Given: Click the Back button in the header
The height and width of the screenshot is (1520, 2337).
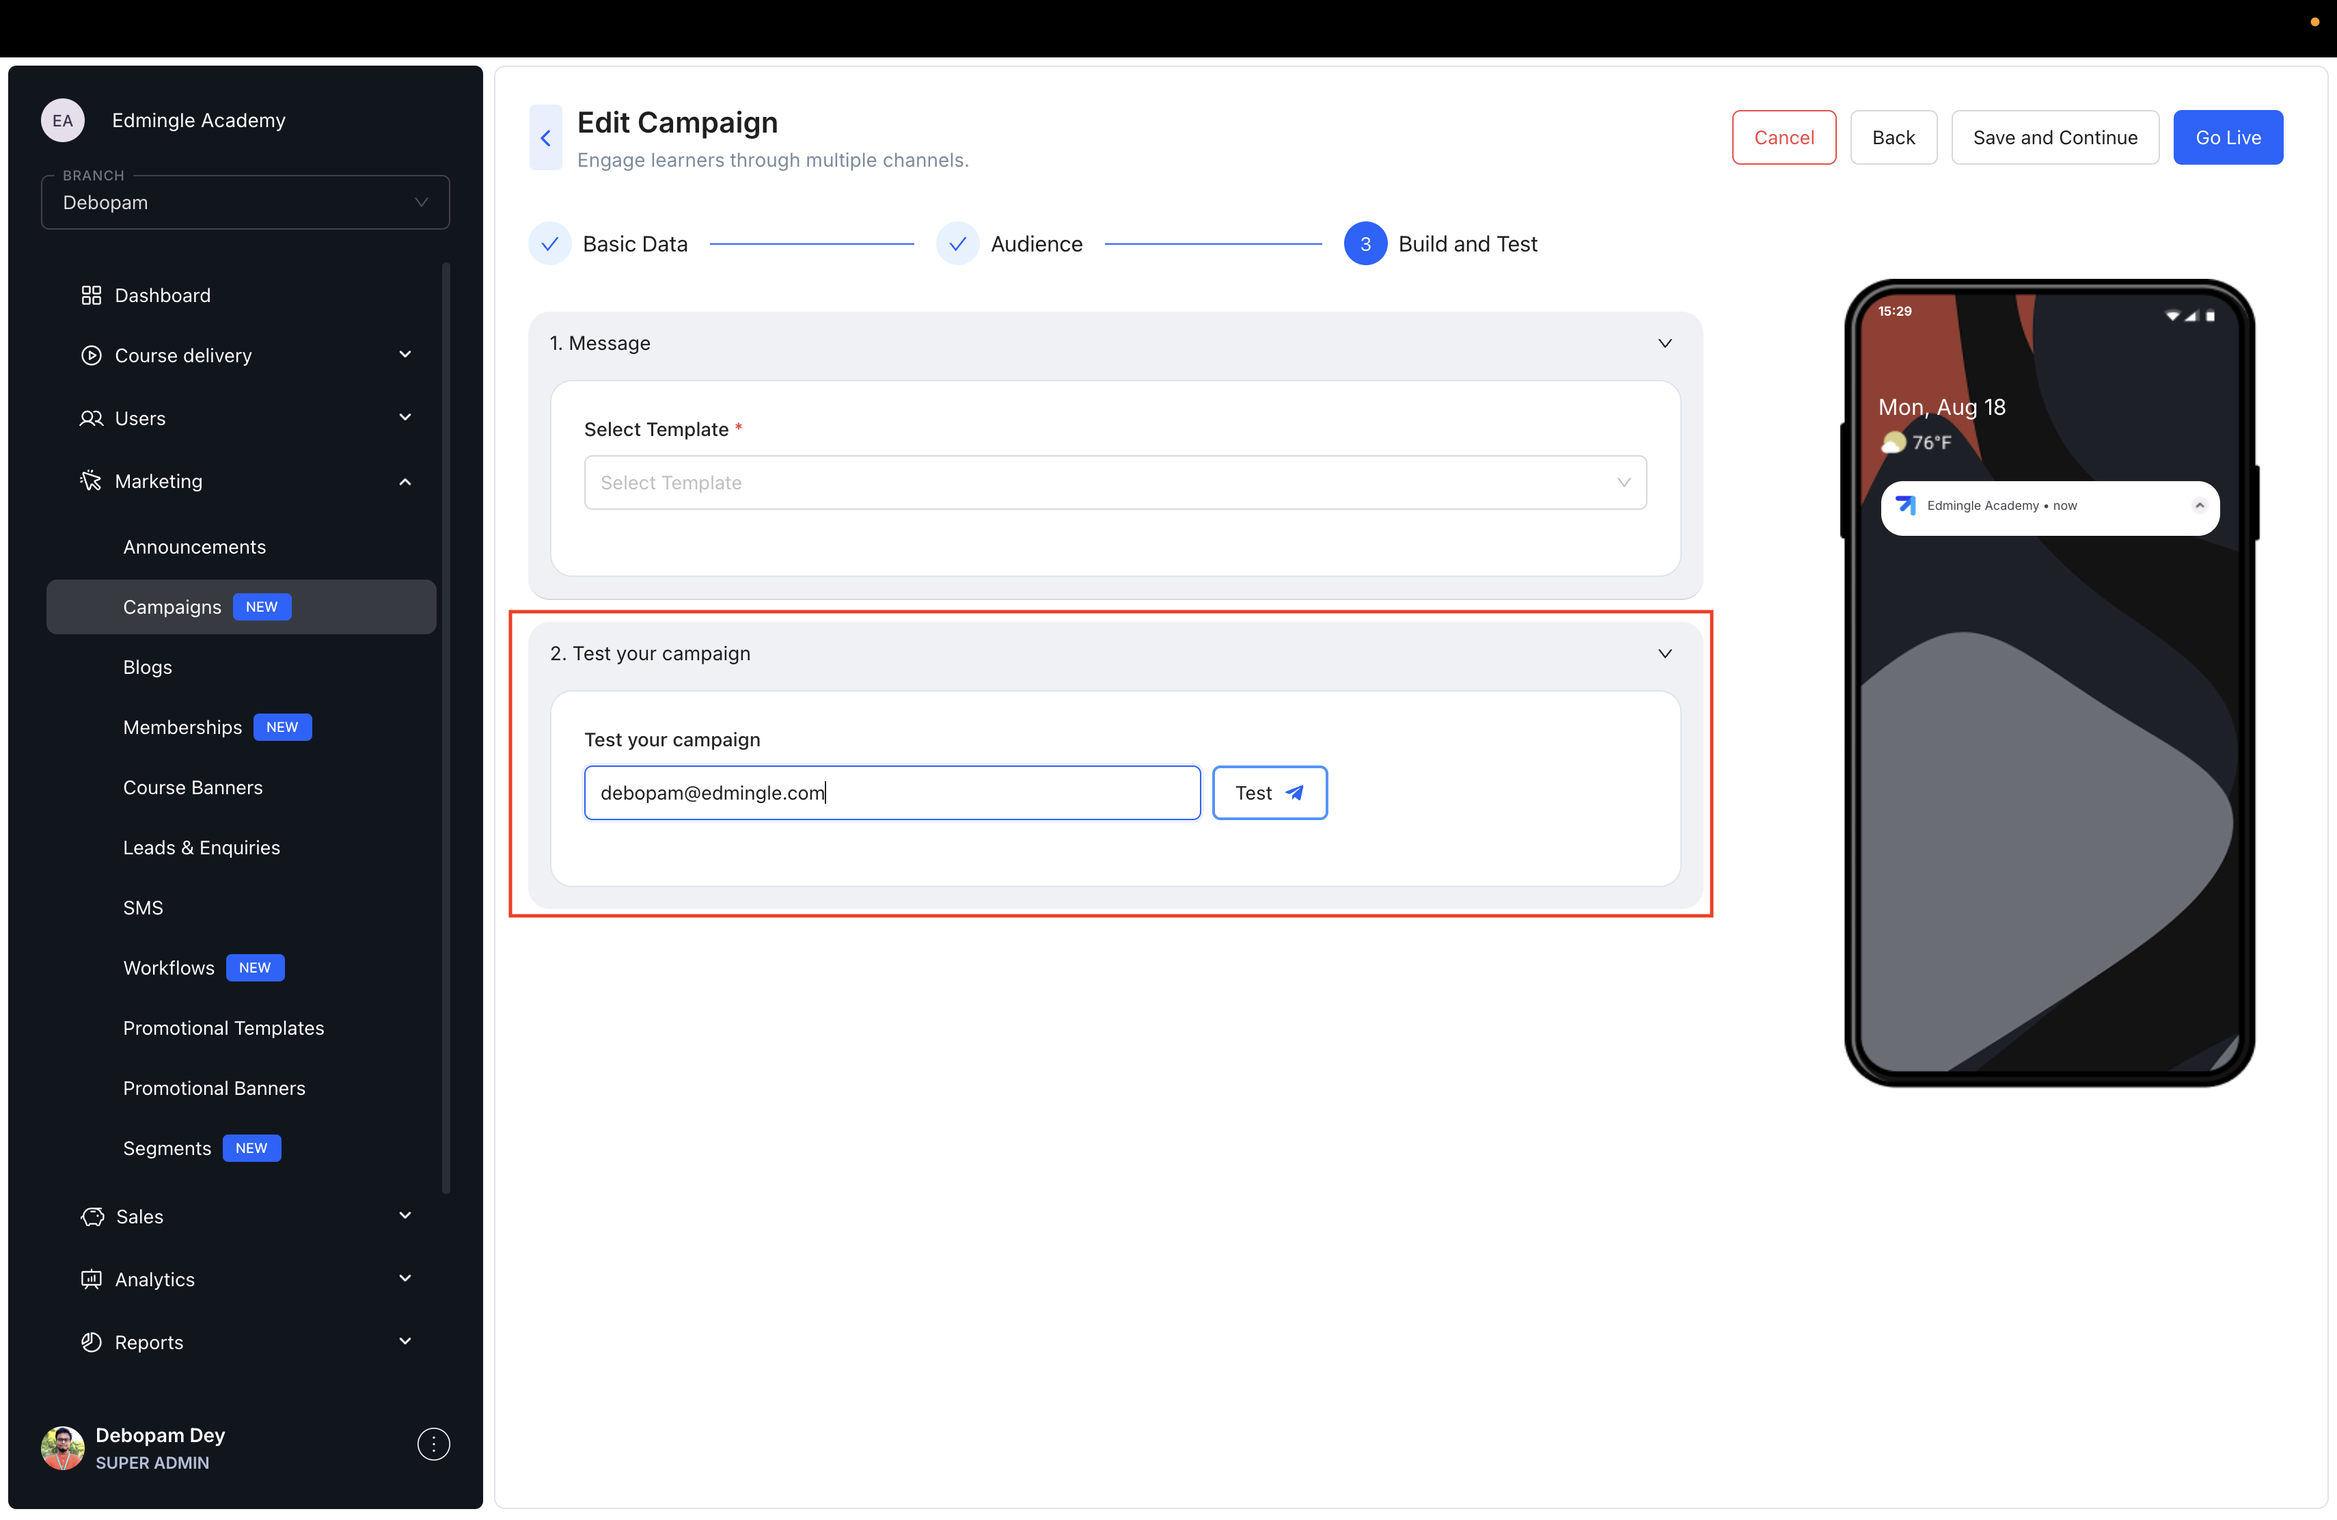Looking at the screenshot, I should [x=1893, y=137].
